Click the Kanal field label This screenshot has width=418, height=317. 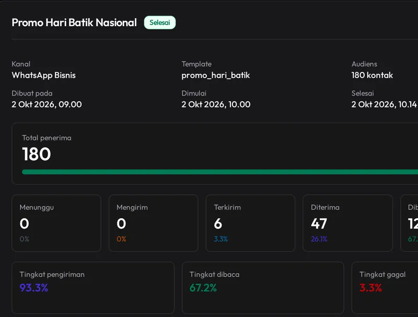[x=21, y=64]
